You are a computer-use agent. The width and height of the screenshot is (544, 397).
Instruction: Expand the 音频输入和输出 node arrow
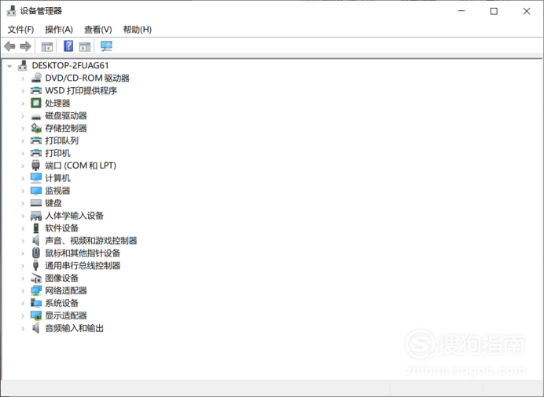(x=23, y=328)
